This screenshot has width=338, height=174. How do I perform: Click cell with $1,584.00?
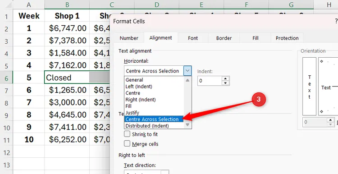67,53
